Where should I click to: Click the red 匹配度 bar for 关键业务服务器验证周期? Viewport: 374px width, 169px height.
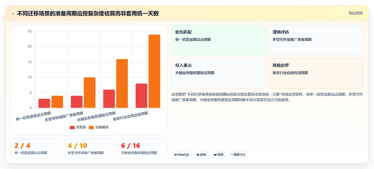109,99
